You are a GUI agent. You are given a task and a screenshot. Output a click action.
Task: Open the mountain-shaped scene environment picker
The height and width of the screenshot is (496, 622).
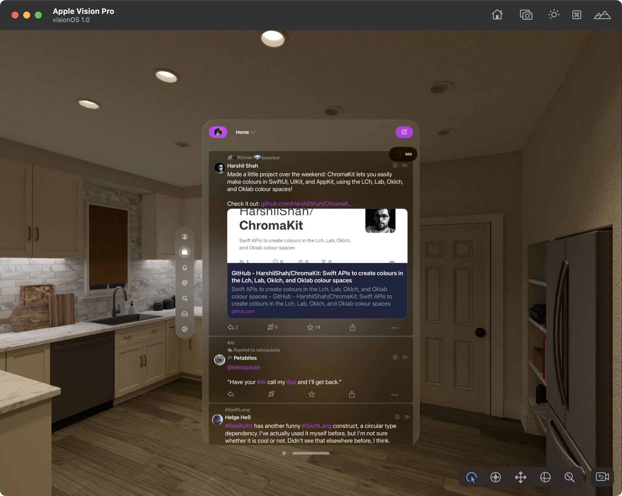602,15
